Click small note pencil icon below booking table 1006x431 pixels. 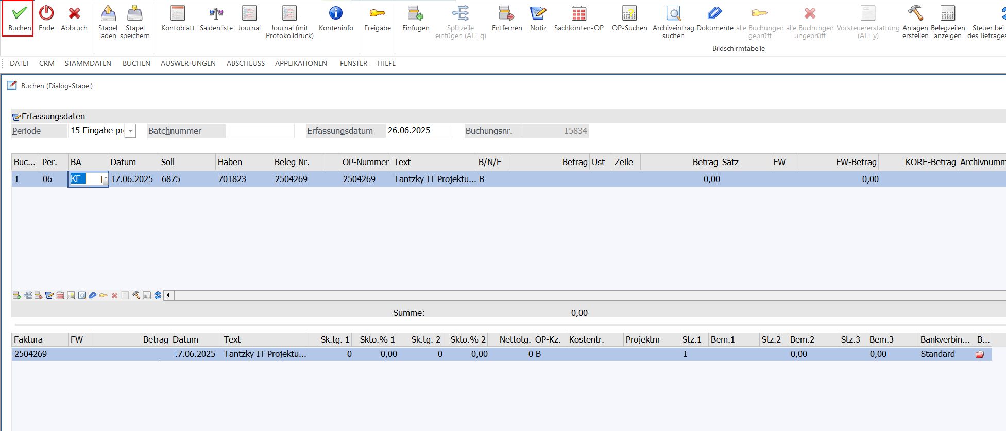49,295
